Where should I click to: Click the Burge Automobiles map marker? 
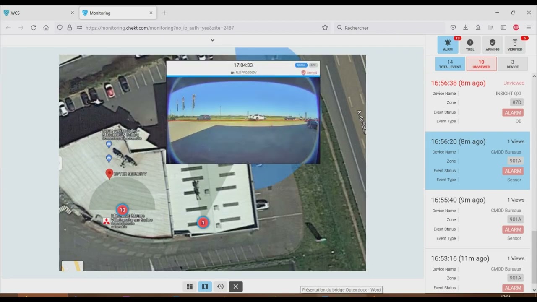pyautogui.click(x=109, y=144)
